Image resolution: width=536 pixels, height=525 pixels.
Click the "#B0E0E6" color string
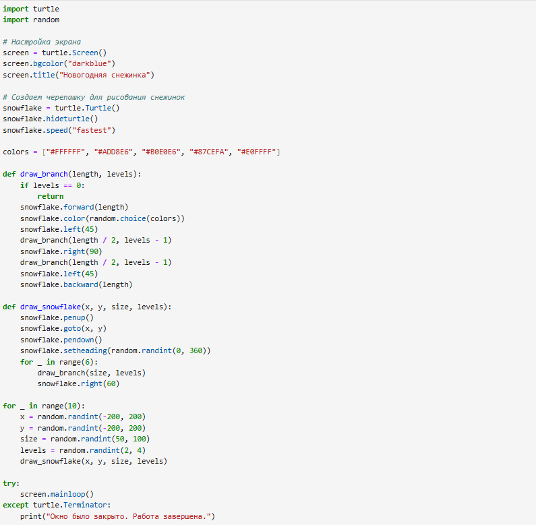[x=161, y=152]
